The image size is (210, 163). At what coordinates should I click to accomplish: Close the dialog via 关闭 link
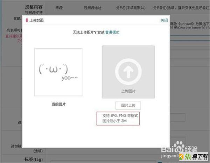click(x=164, y=20)
